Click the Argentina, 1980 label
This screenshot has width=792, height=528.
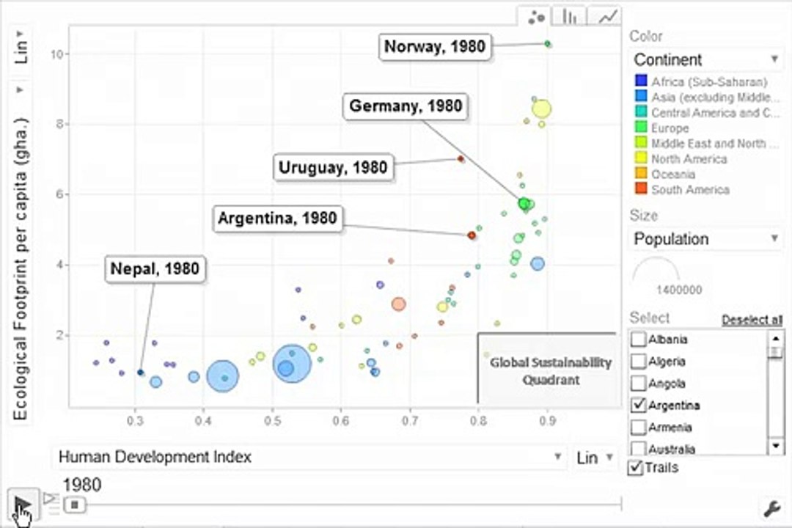(x=277, y=219)
